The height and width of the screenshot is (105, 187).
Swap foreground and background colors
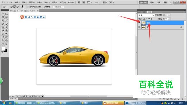pos(7,47)
